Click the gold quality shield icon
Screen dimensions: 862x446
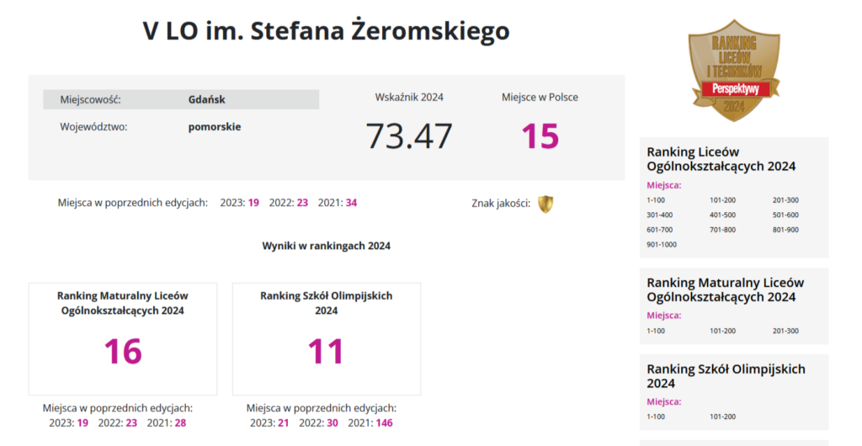pyautogui.click(x=545, y=204)
